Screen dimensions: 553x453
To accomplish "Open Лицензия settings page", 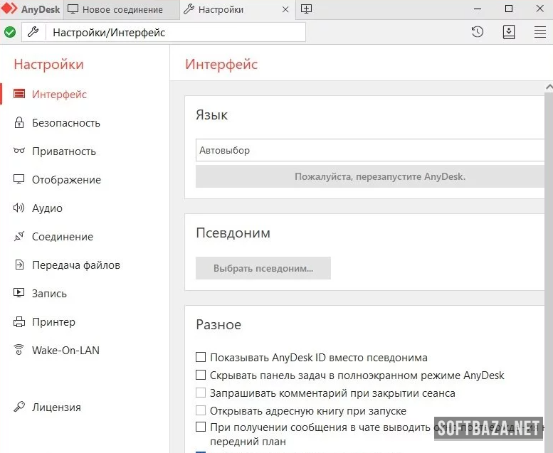I will click(56, 407).
